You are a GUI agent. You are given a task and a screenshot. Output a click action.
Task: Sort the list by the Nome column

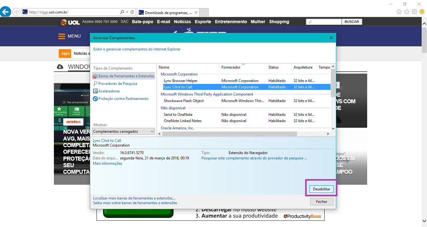click(188, 67)
